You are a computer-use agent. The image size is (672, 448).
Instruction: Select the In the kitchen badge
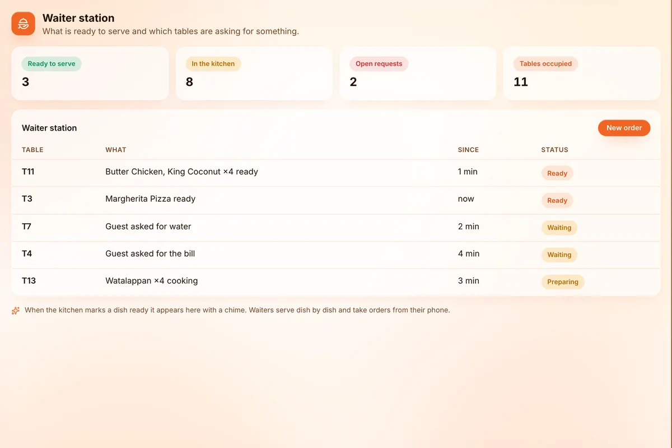pos(213,64)
